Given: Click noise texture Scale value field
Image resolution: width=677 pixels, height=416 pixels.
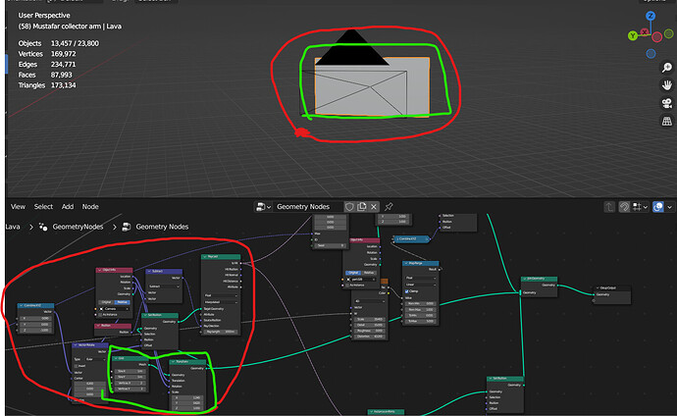Looking at the screenshot, I should tap(369, 319).
